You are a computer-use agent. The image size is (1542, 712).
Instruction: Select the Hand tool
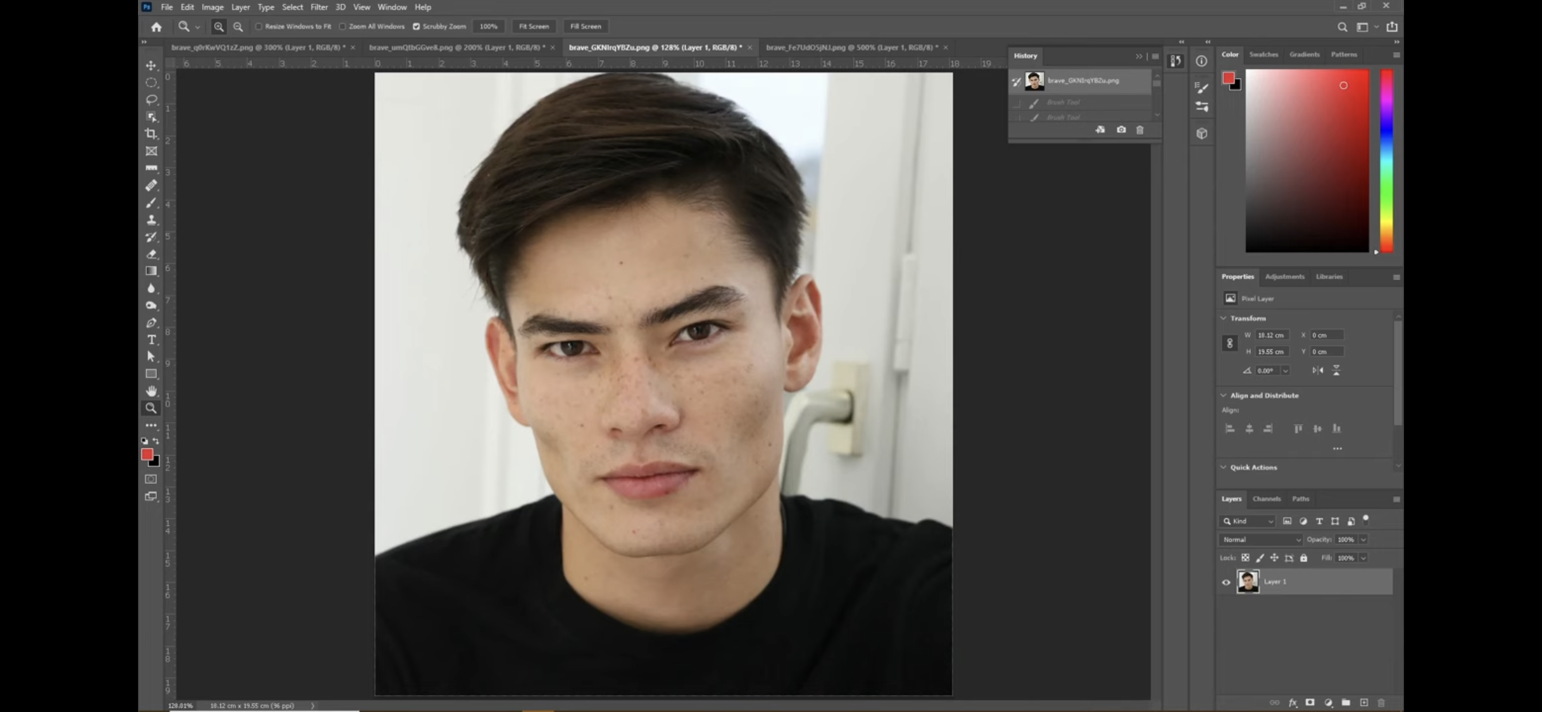(x=151, y=391)
